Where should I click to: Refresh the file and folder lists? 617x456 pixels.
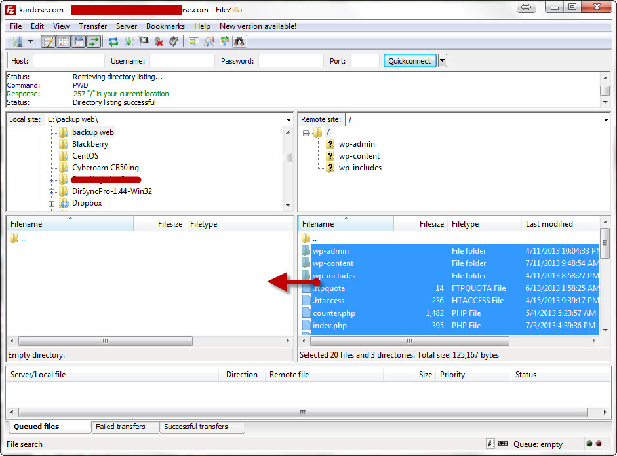pos(113,41)
